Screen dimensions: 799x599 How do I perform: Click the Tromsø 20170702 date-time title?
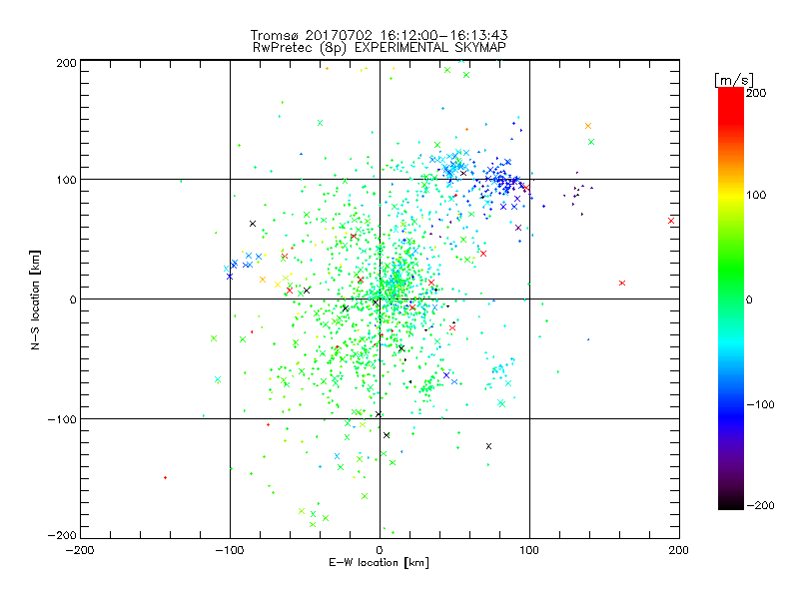click(x=380, y=35)
